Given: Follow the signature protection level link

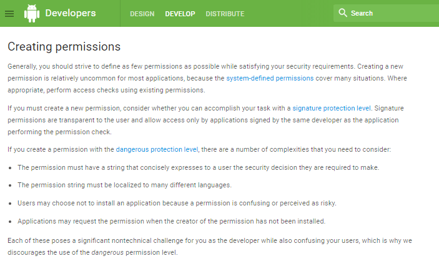Looking at the screenshot, I should coord(332,108).
